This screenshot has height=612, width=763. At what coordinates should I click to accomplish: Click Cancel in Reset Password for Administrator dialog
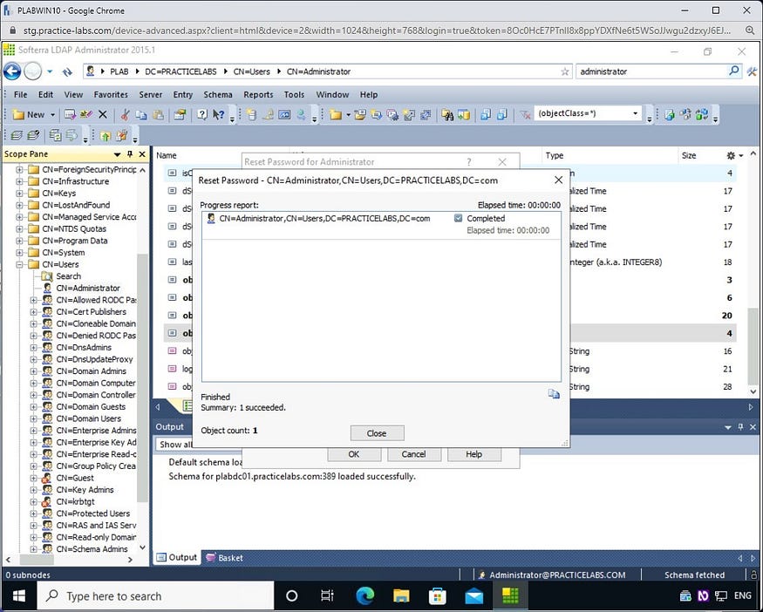pos(413,454)
